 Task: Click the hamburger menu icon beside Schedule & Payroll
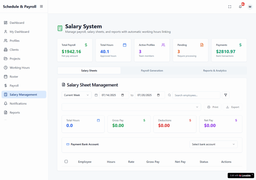coord(41,6)
